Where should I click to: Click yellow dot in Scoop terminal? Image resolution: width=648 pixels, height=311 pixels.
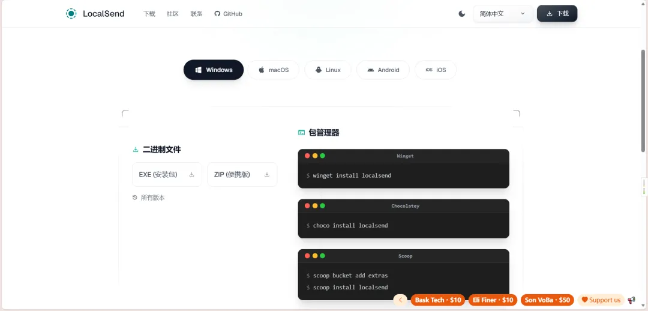(x=315, y=256)
